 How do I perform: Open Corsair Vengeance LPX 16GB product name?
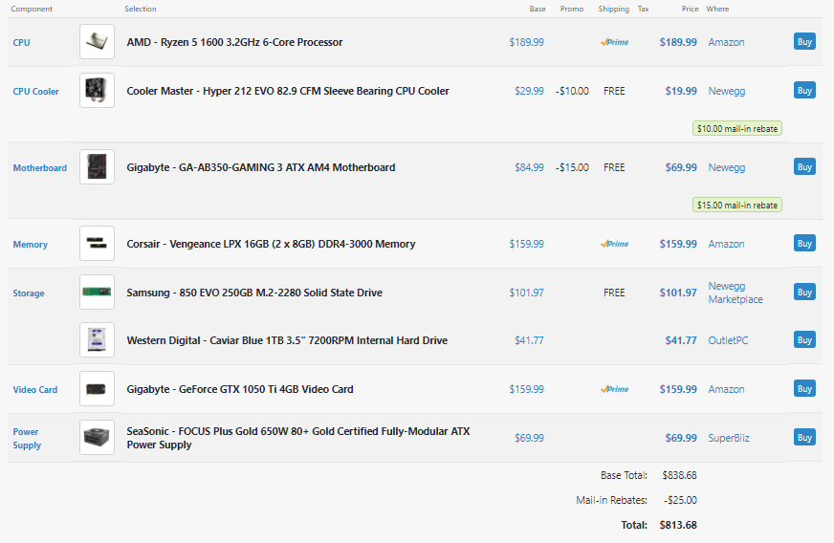(x=271, y=245)
